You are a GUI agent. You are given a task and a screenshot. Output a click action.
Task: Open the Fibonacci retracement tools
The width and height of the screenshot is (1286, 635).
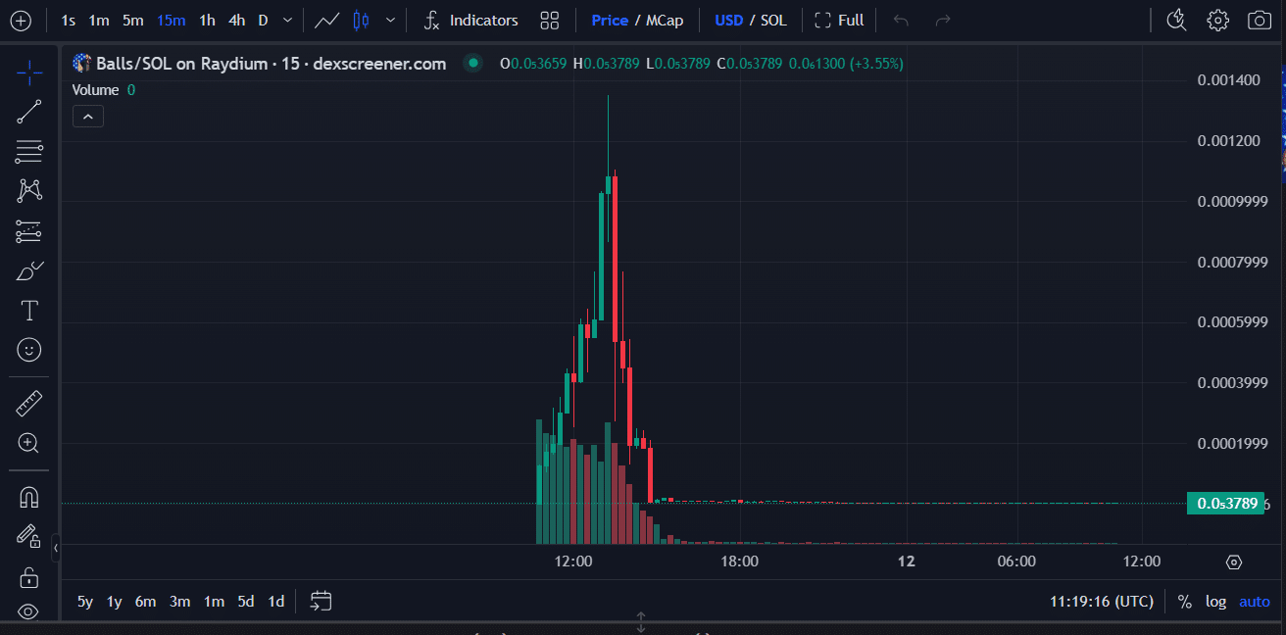(29, 152)
